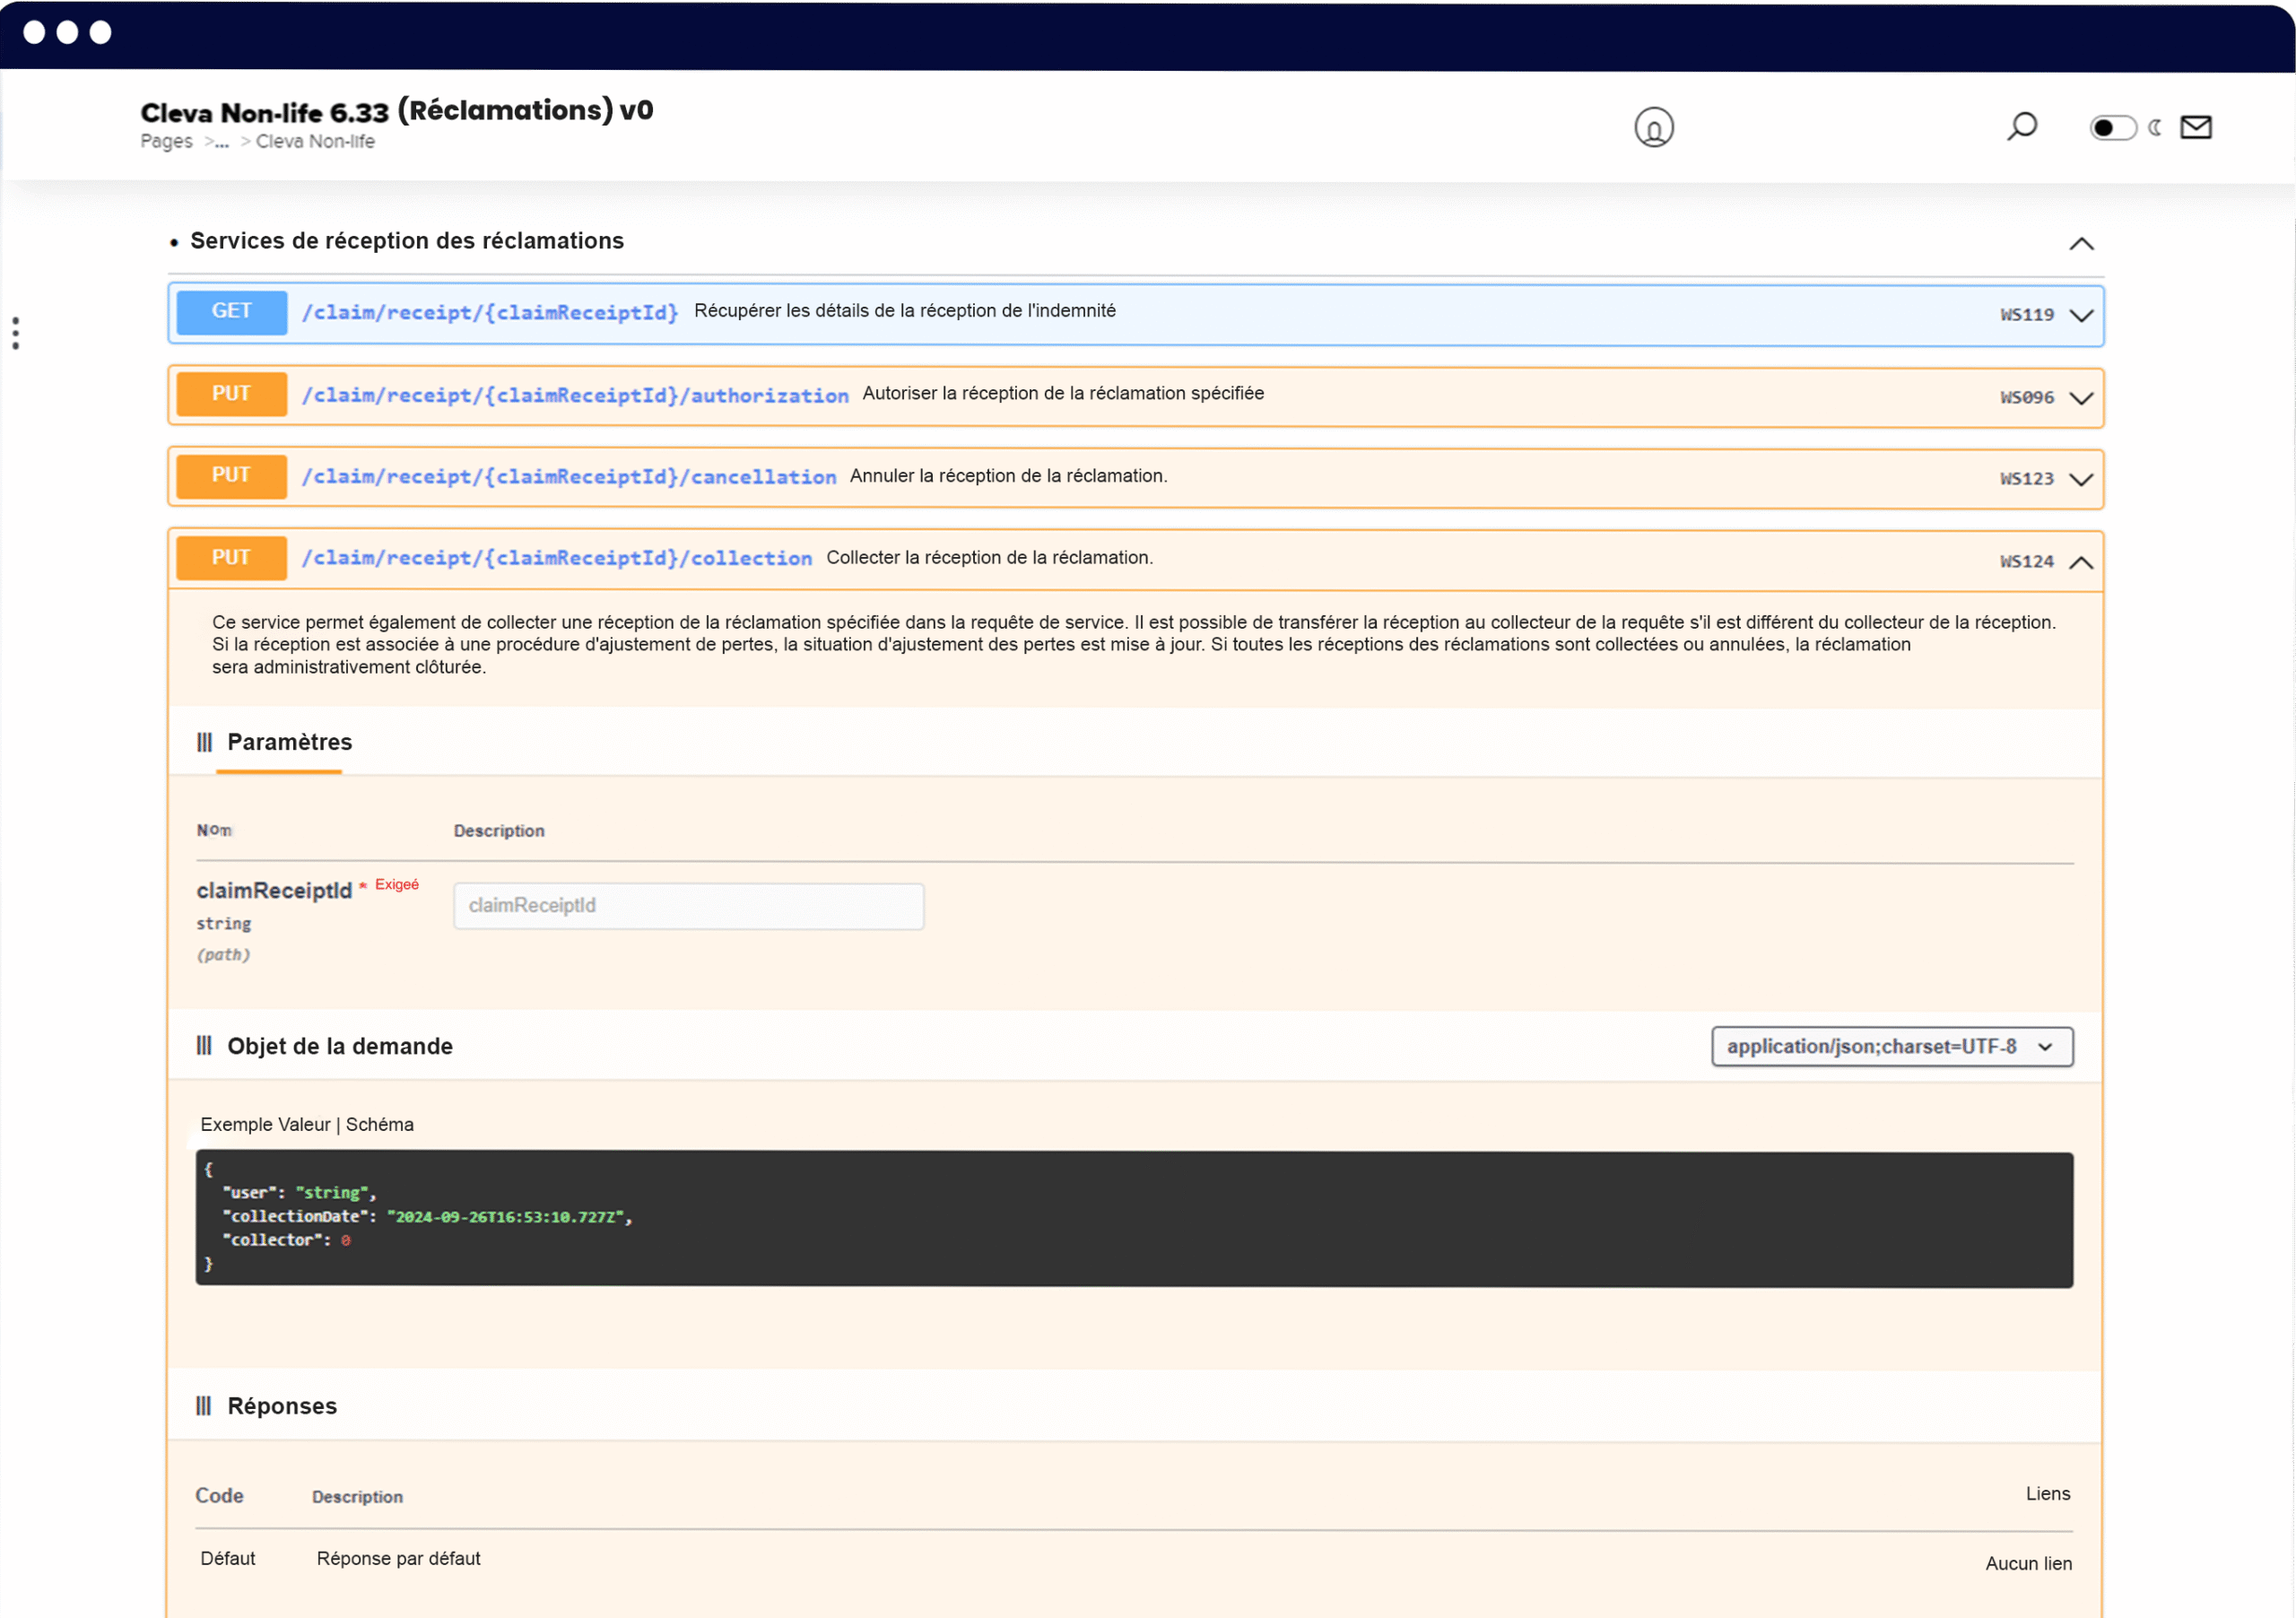Toggle the dark mode switch
This screenshot has width=2296, height=1618.
tap(2112, 127)
